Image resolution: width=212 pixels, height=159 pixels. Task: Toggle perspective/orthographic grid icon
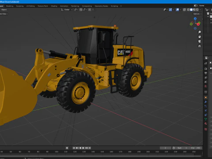click(200, 46)
